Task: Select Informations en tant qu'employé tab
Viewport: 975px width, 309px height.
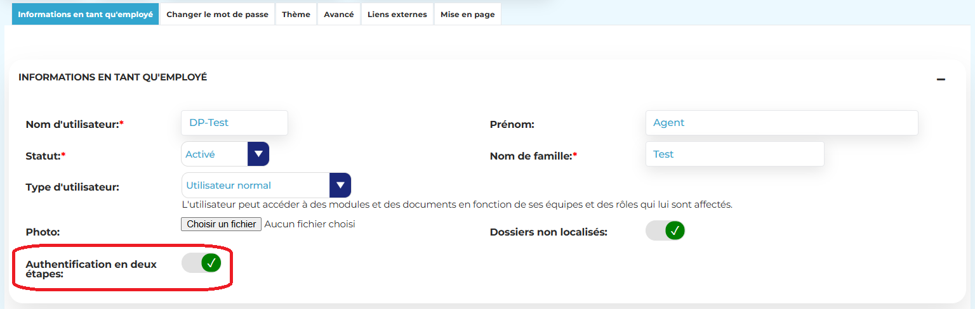Action: [x=85, y=14]
